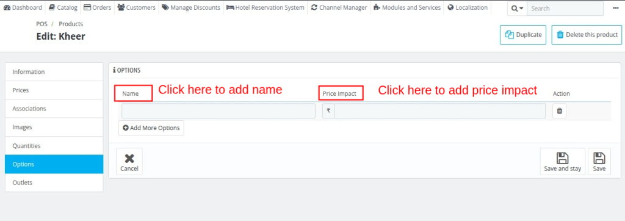This screenshot has width=625, height=221.
Task: Click the Cancel button
Action: pyautogui.click(x=129, y=162)
